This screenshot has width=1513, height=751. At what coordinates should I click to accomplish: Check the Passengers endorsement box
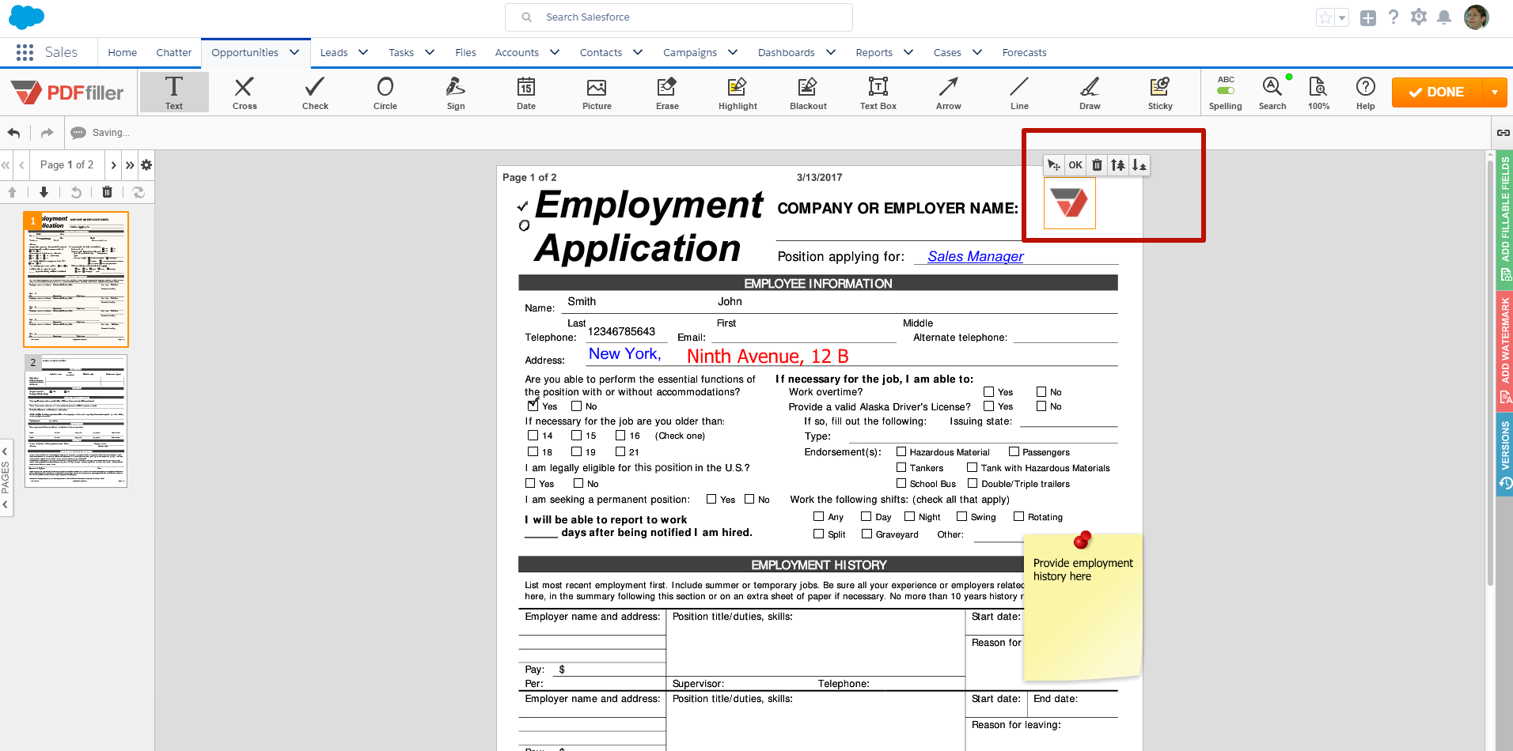click(1014, 451)
